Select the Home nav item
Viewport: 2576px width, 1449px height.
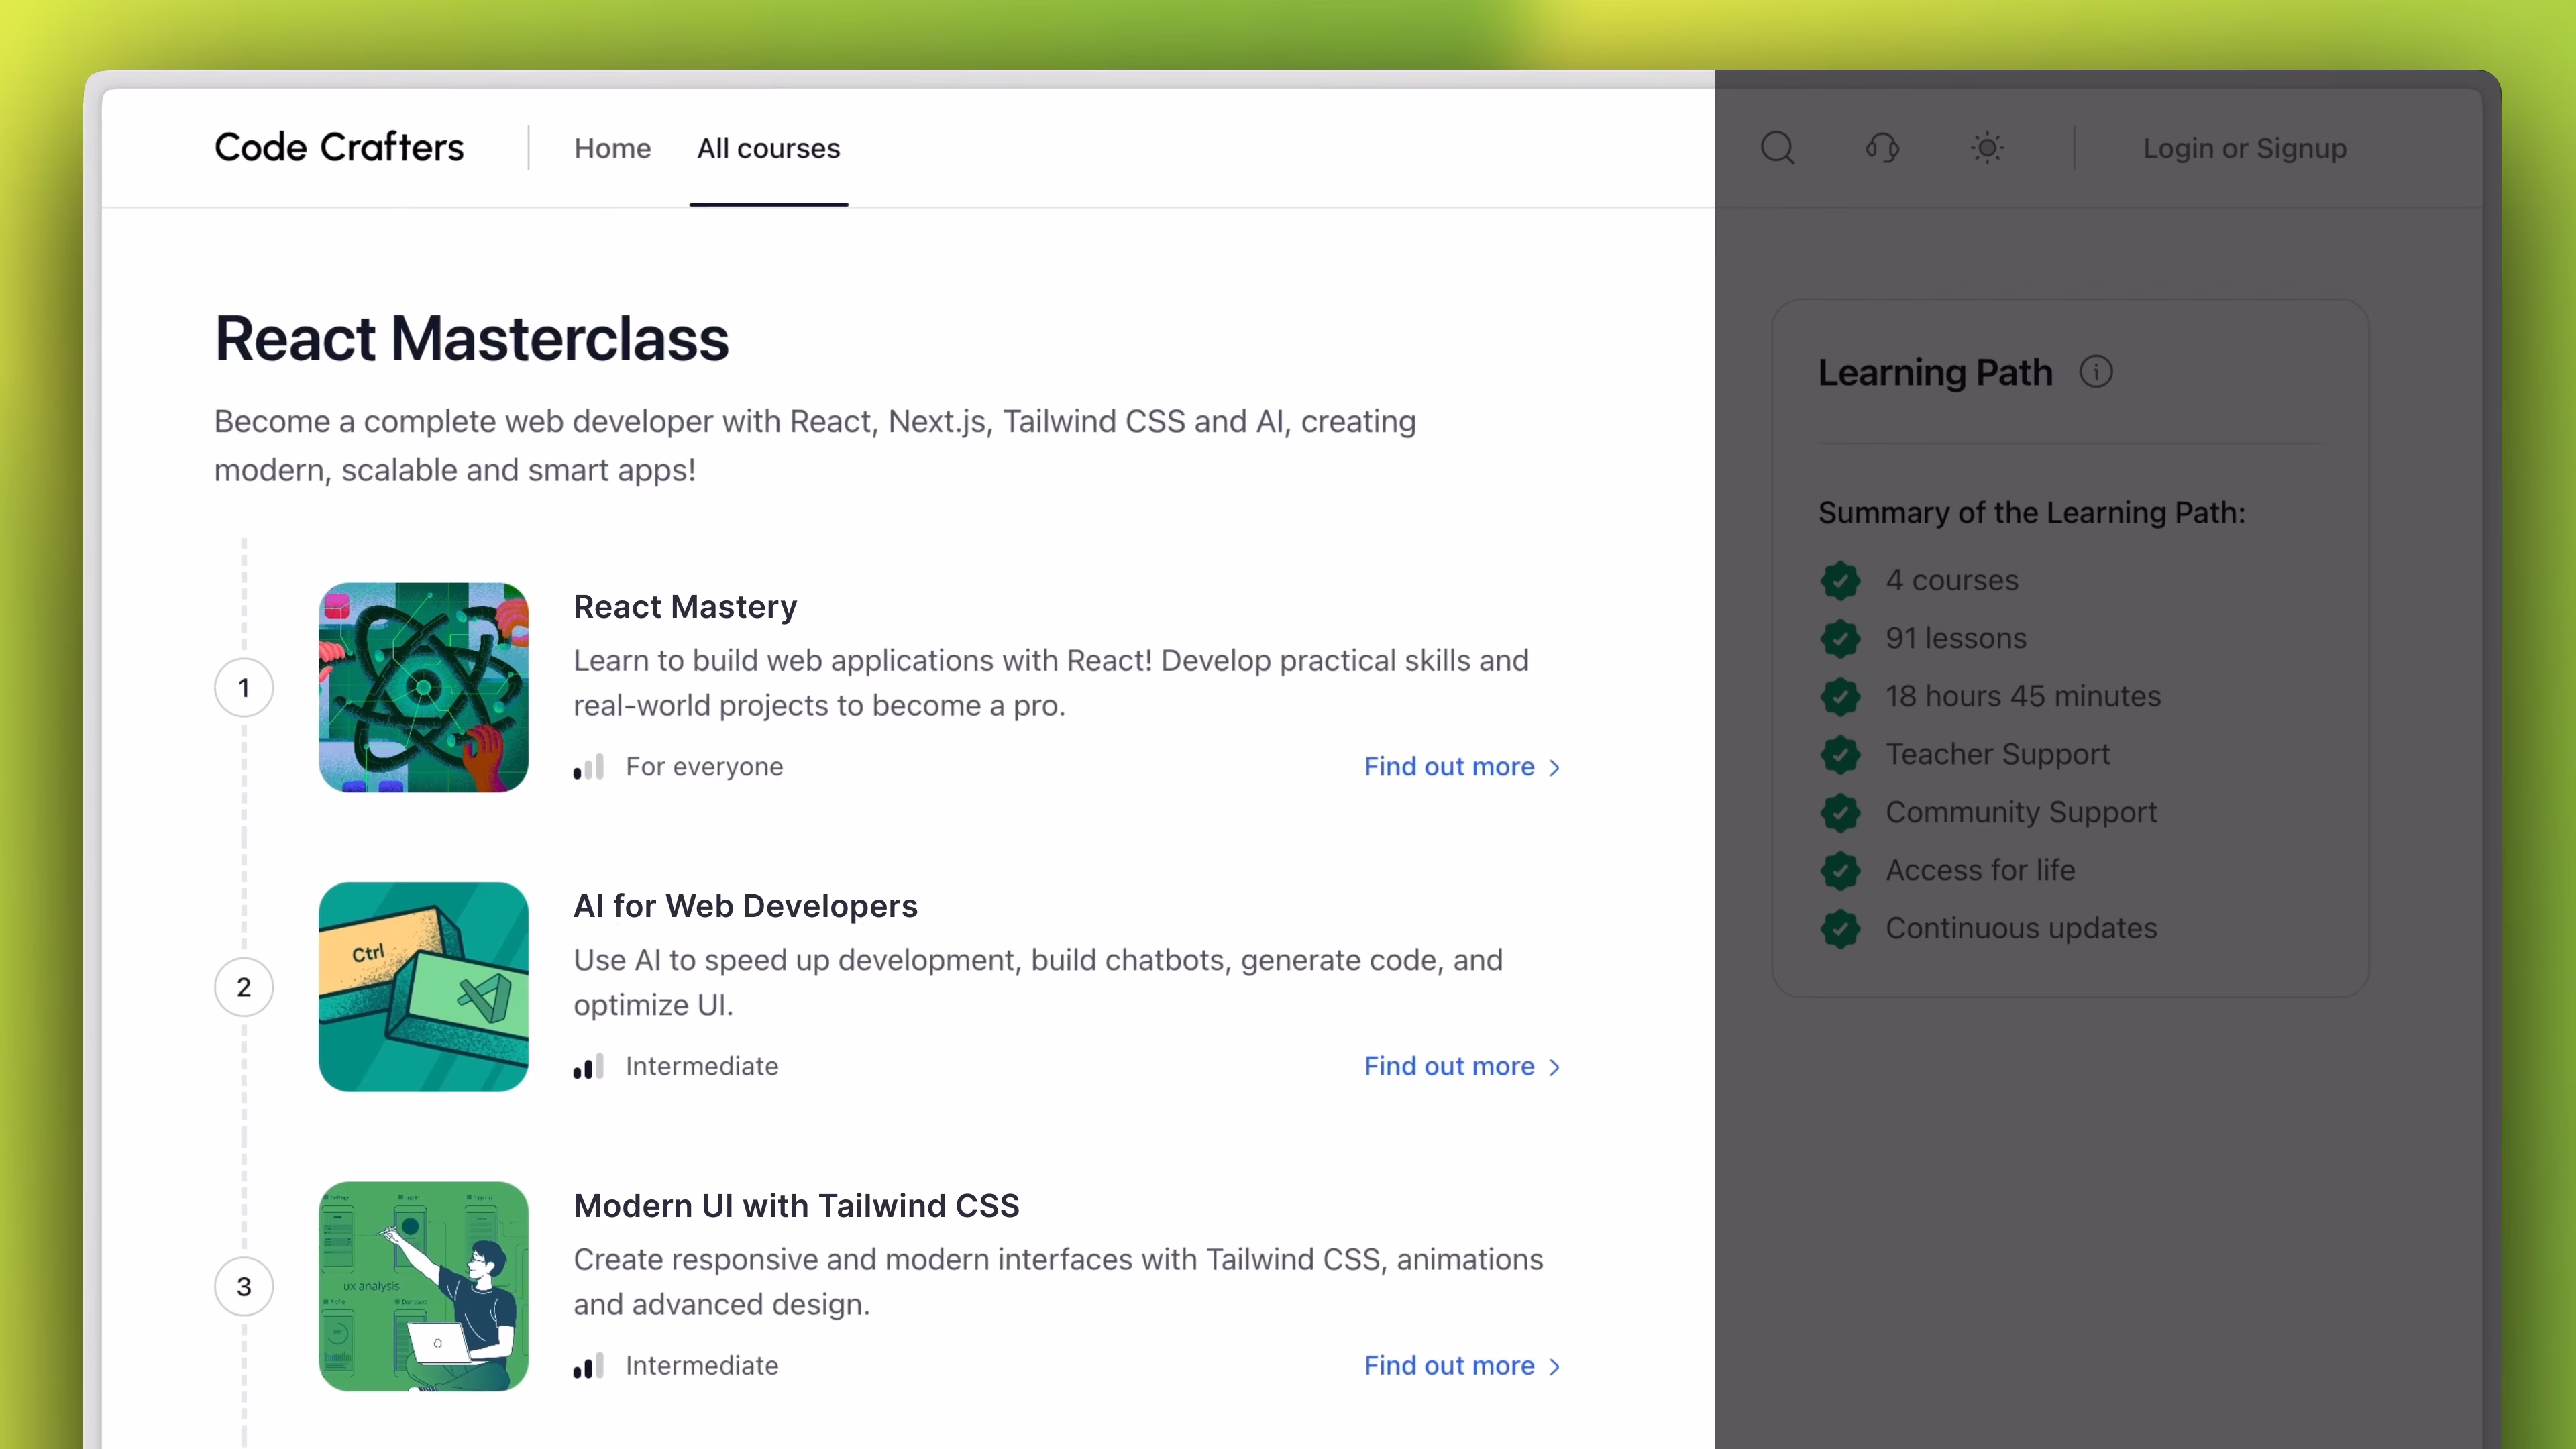612,148
